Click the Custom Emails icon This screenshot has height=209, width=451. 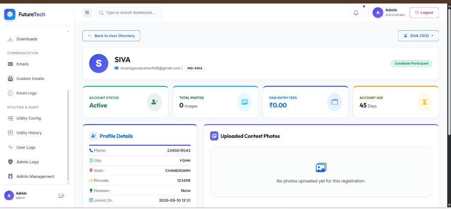[x=11, y=79]
